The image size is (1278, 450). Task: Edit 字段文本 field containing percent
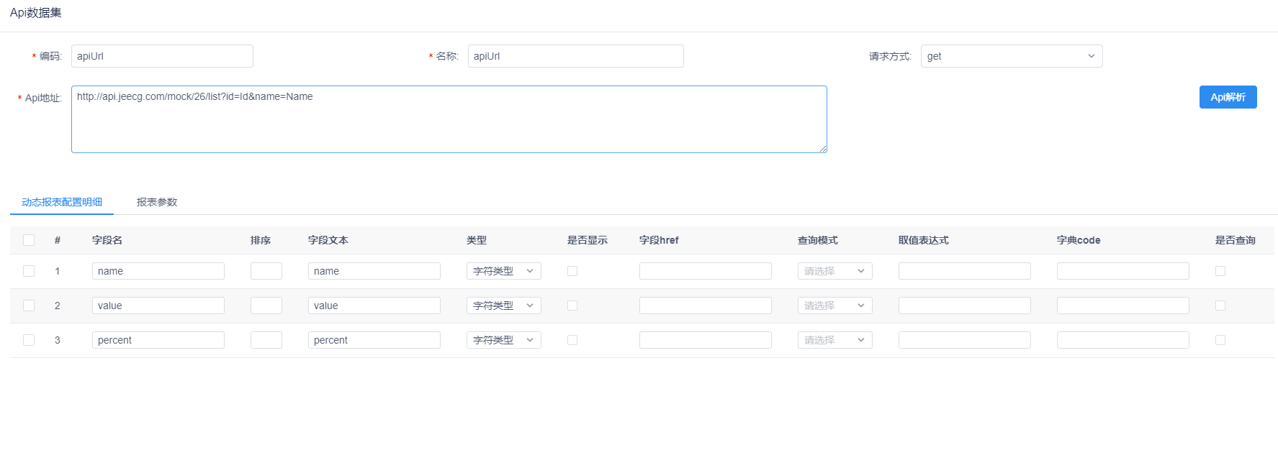coord(374,340)
